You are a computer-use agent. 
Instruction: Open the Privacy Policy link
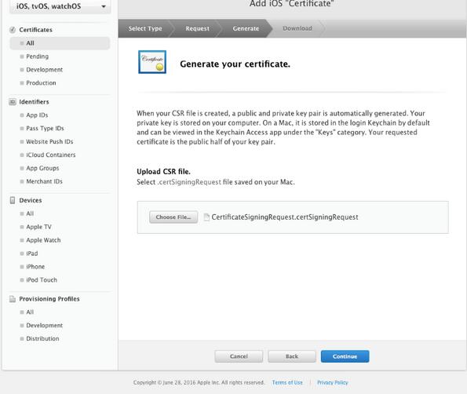(332, 383)
